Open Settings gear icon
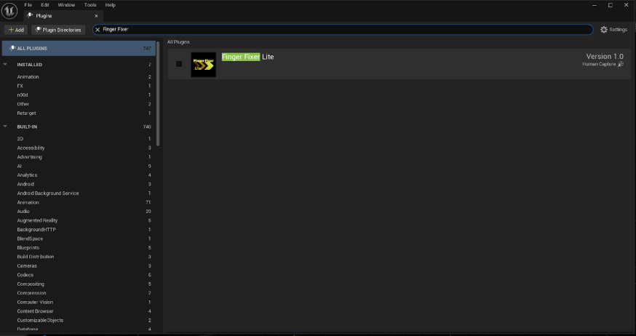The height and width of the screenshot is (336, 636). click(x=603, y=30)
